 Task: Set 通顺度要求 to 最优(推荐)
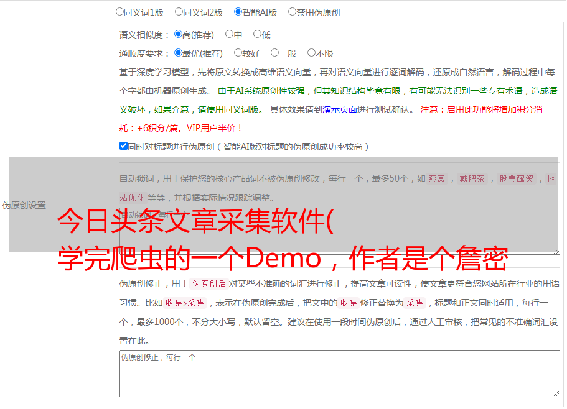tap(178, 53)
